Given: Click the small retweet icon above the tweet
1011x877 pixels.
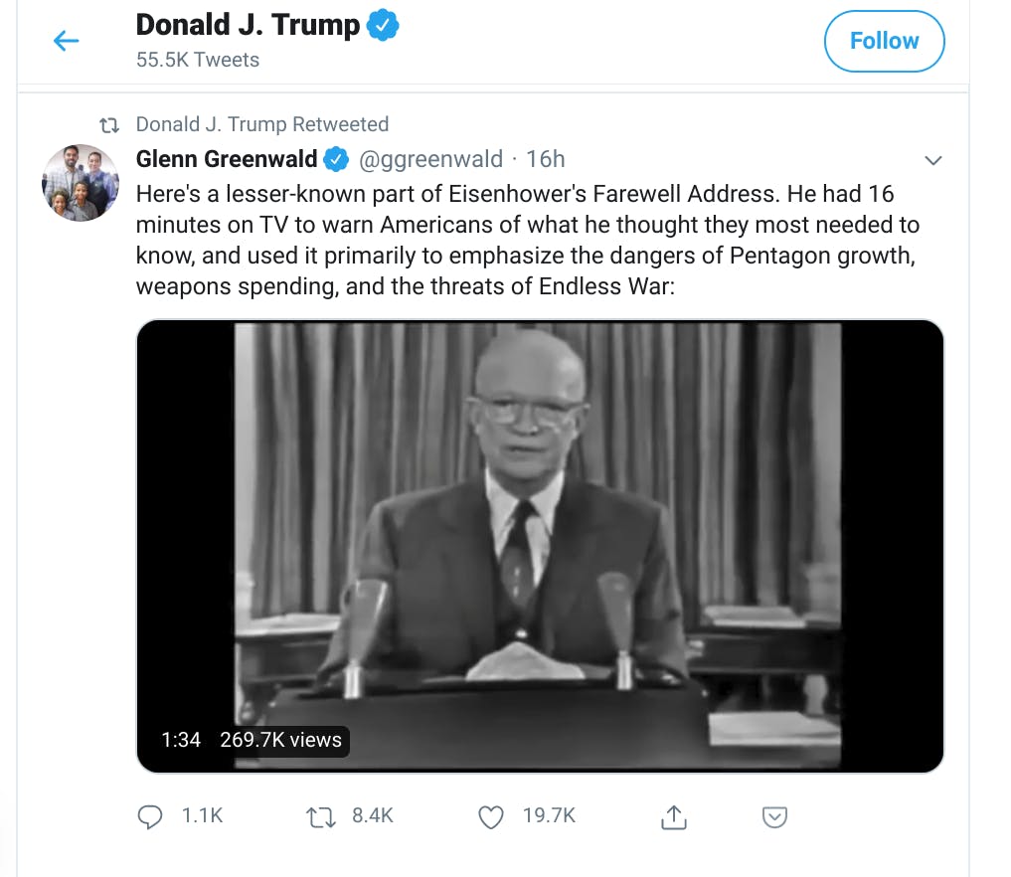Looking at the screenshot, I should point(109,124).
